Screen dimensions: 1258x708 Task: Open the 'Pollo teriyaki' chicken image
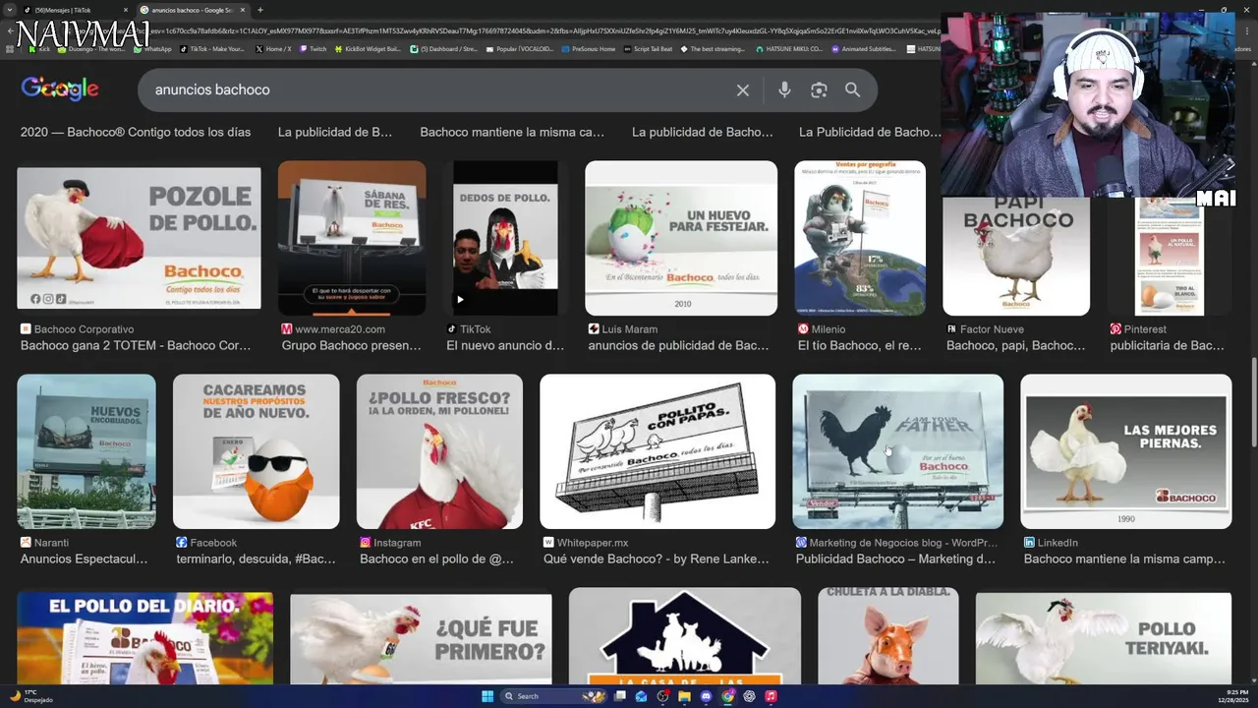tap(1104, 637)
